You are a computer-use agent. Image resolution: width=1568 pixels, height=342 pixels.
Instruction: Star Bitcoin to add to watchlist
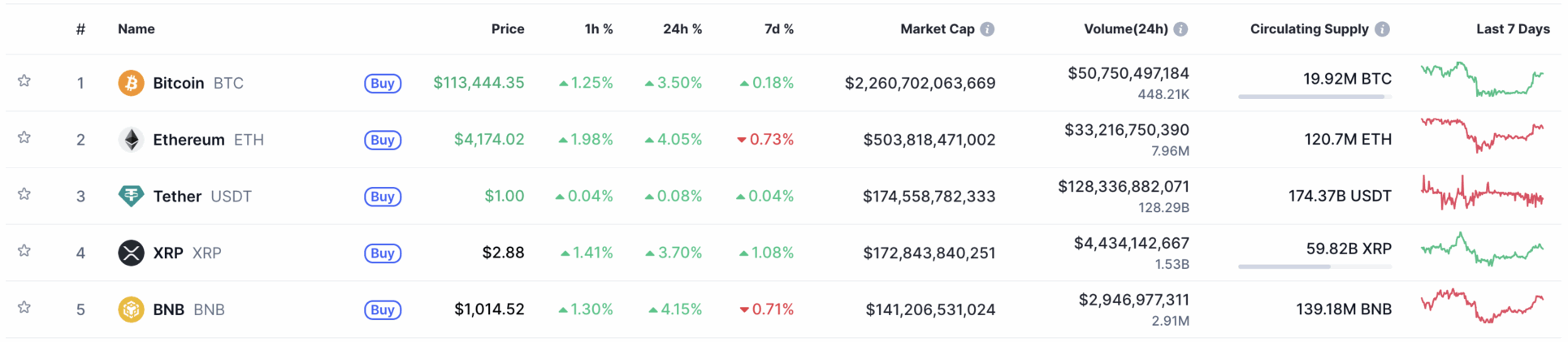click(x=24, y=80)
